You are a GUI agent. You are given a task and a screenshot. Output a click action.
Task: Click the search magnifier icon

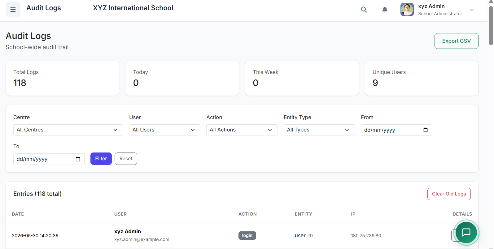coord(364,10)
